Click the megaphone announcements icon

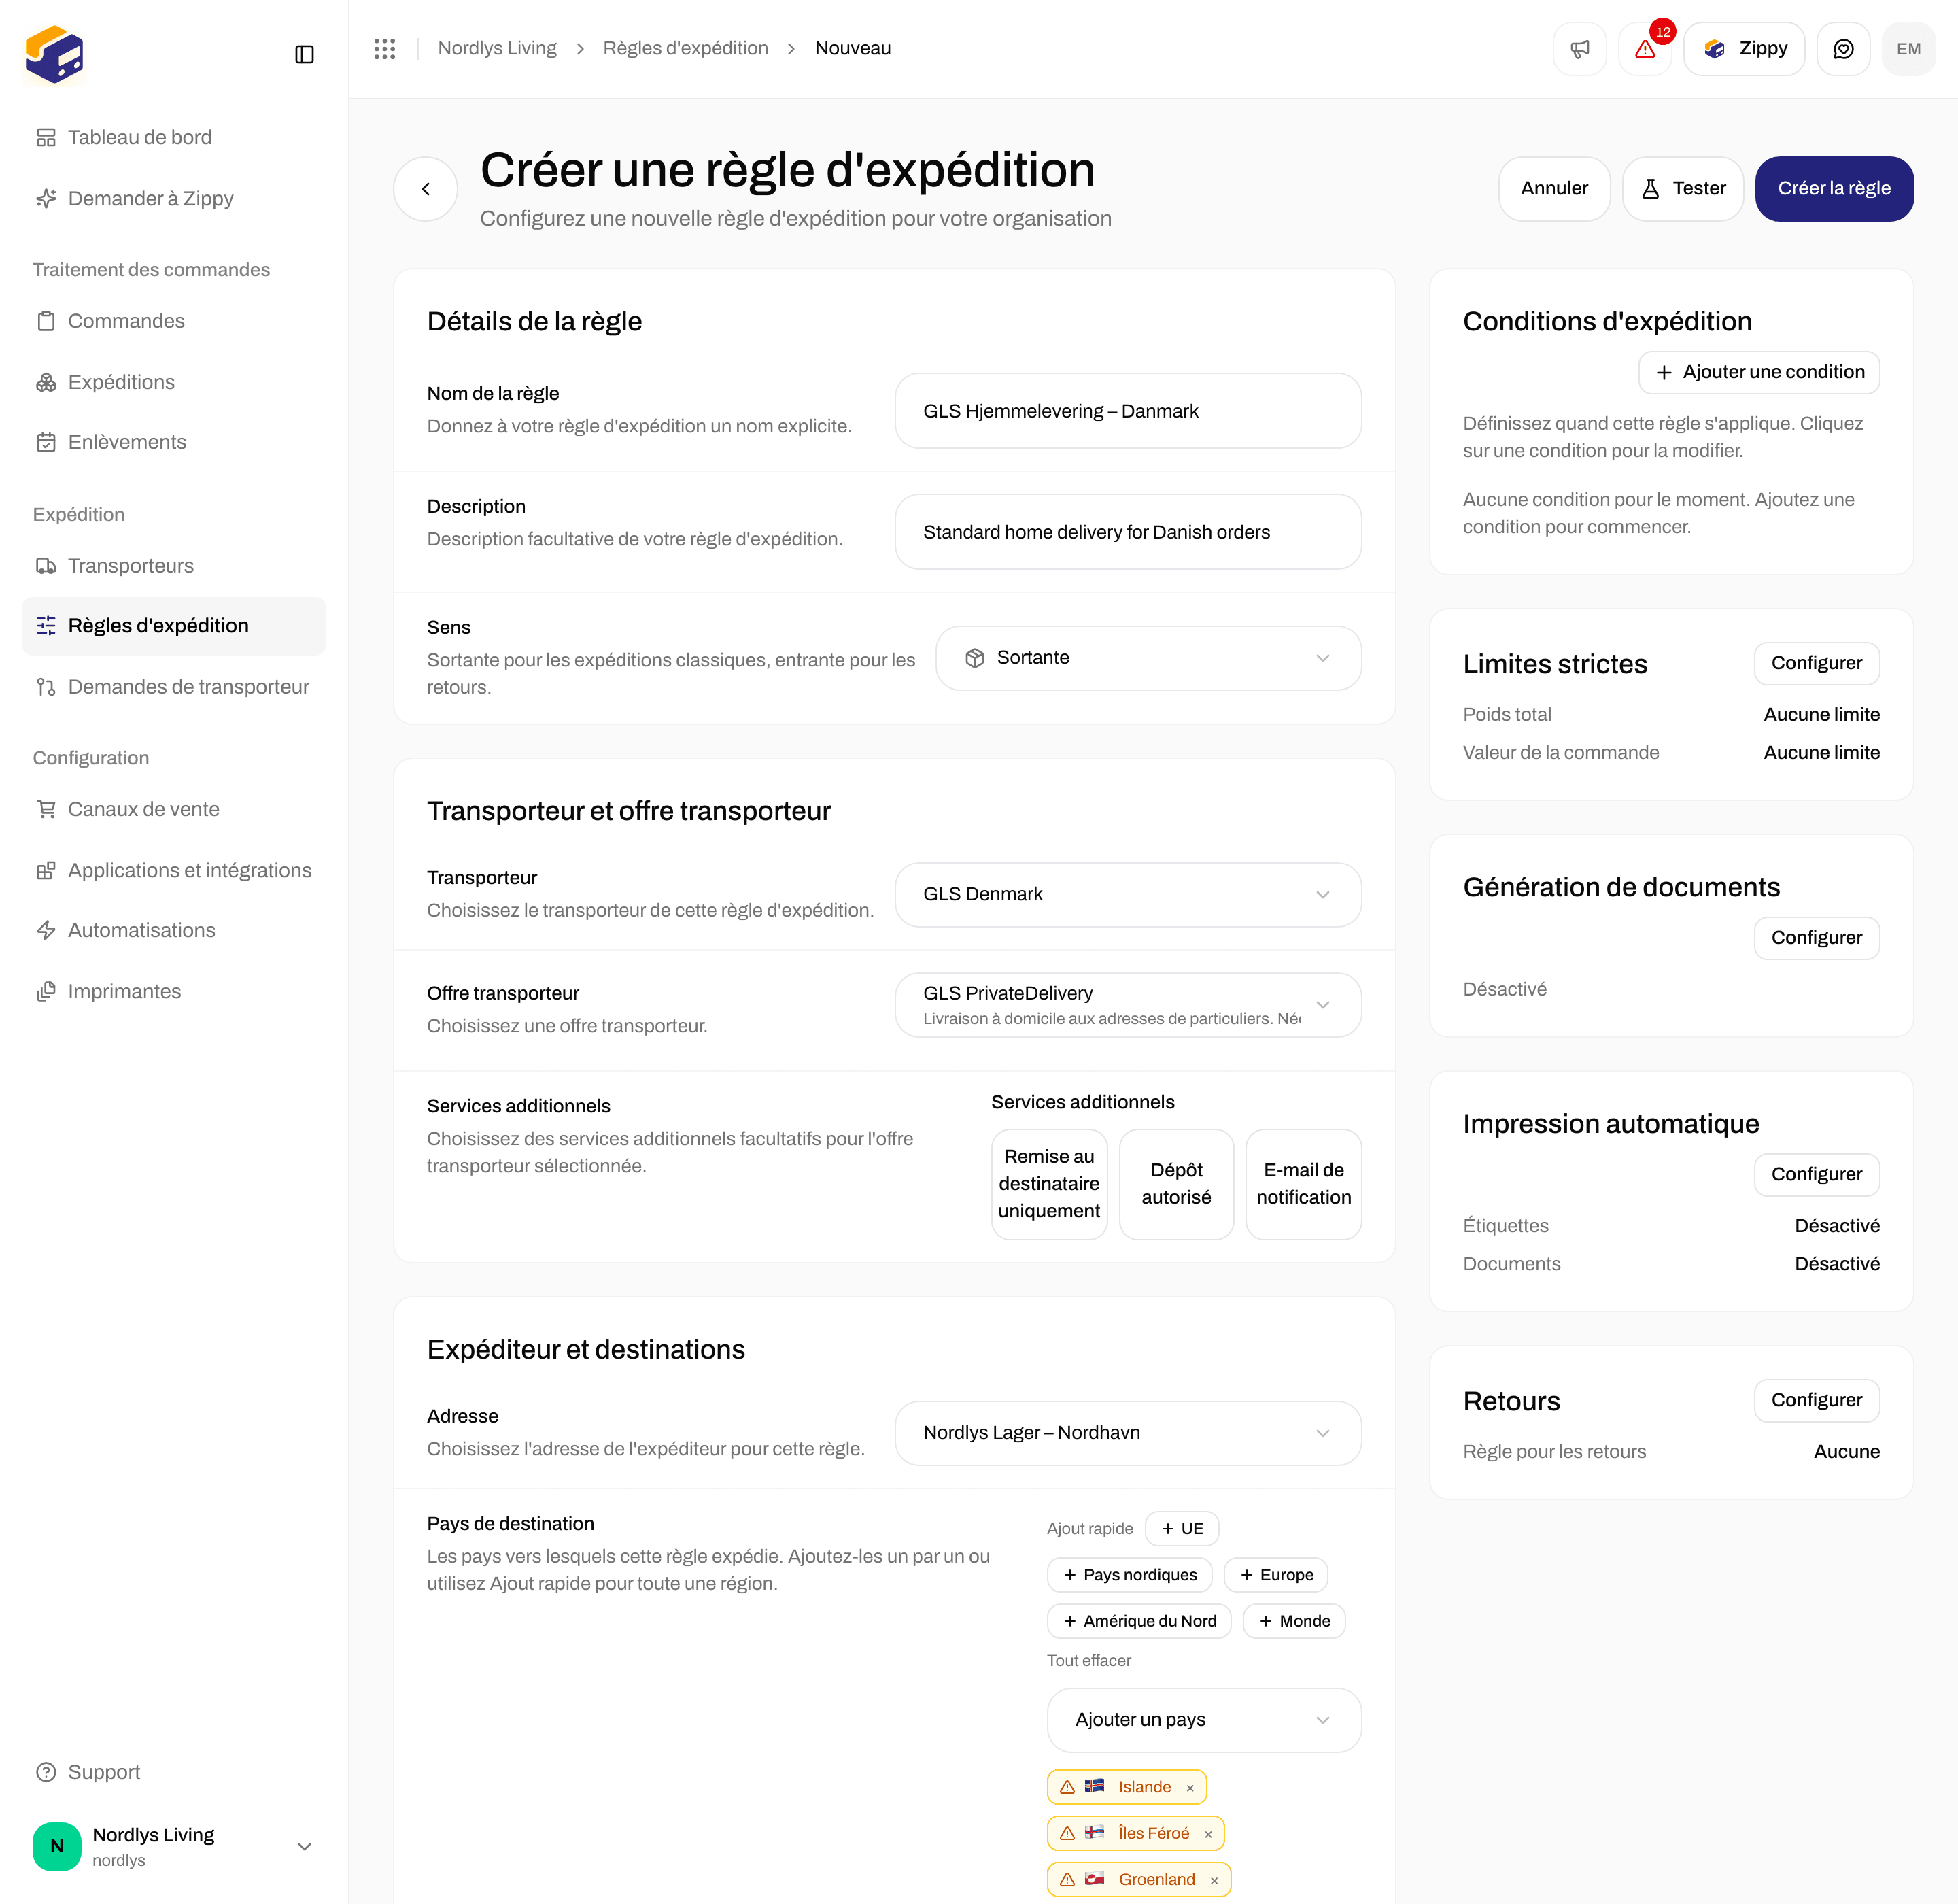pos(1580,49)
